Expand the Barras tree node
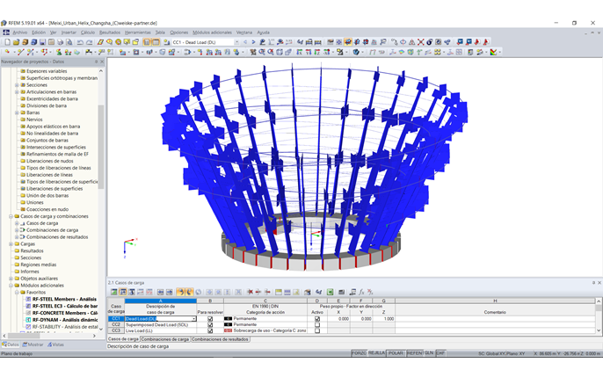The image size is (603, 377). click(x=17, y=112)
